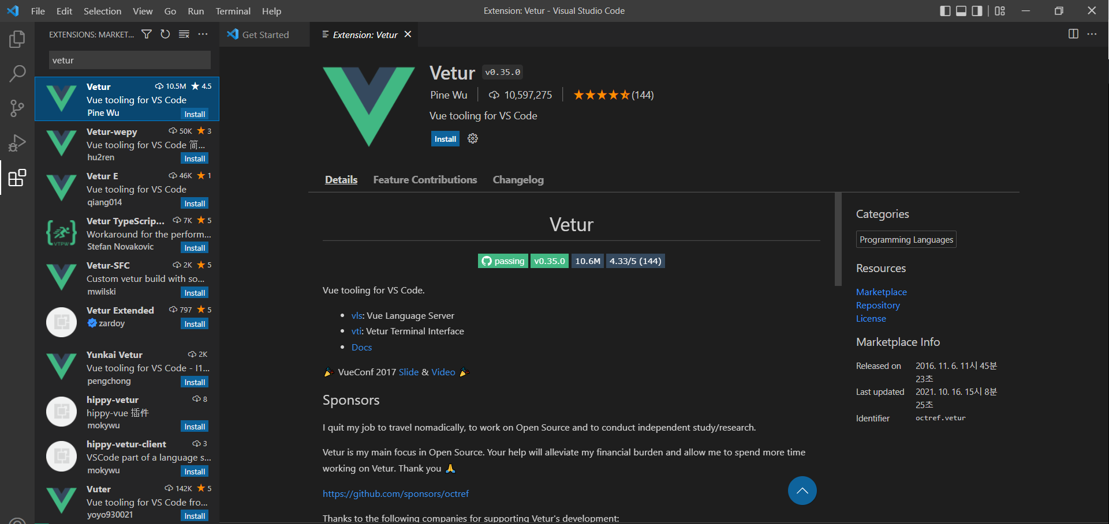Open the License resource link
The image size is (1109, 524).
coord(871,319)
